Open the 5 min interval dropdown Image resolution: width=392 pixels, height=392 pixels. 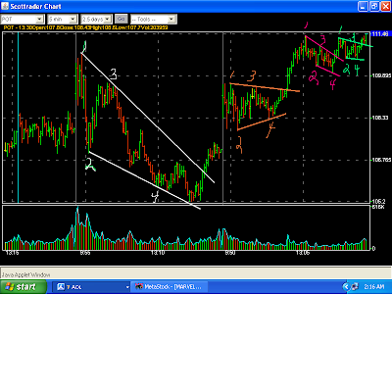coord(62,20)
